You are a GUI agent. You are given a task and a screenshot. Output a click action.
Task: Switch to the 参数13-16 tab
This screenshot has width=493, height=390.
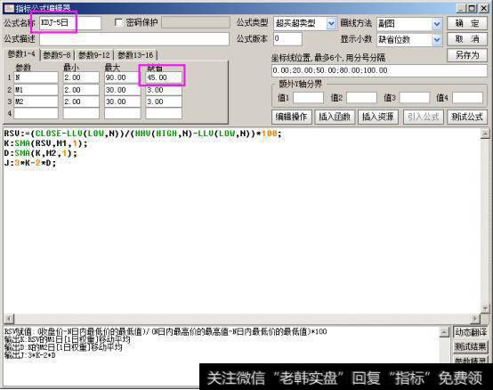tap(135, 55)
